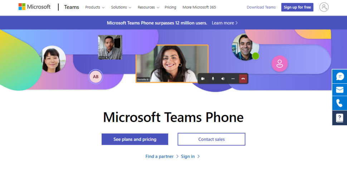Image resolution: width=347 pixels, height=195 pixels.
Task: Click the speaker volume icon in call controls
Action: pos(223,79)
